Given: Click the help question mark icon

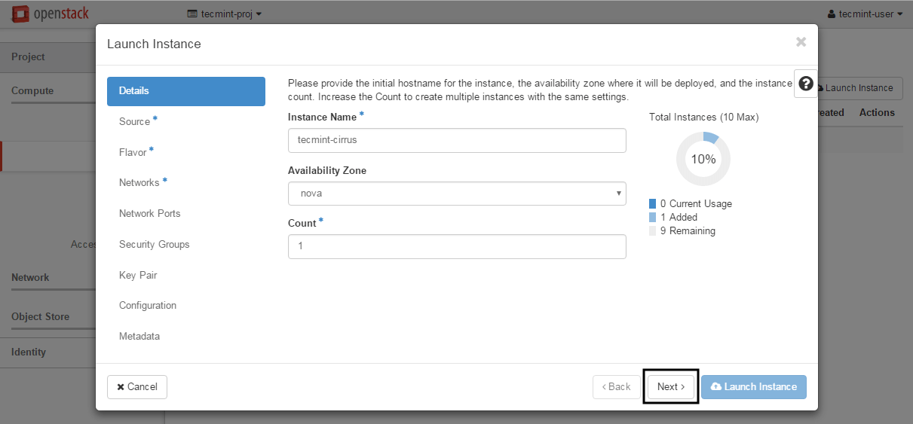Looking at the screenshot, I should click(806, 84).
